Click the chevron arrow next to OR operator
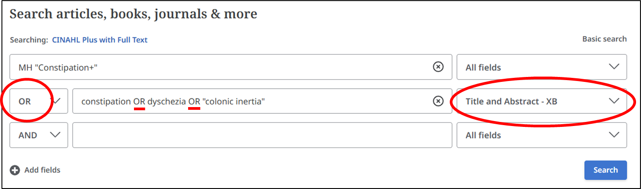This screenshot has height=189, width=641. [x=56, y=101]
